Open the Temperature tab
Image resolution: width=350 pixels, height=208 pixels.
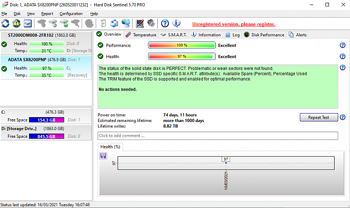141,35
